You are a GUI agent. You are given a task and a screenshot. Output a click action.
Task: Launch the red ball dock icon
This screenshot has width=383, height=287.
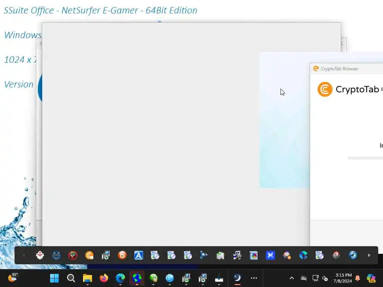[336, 255]
